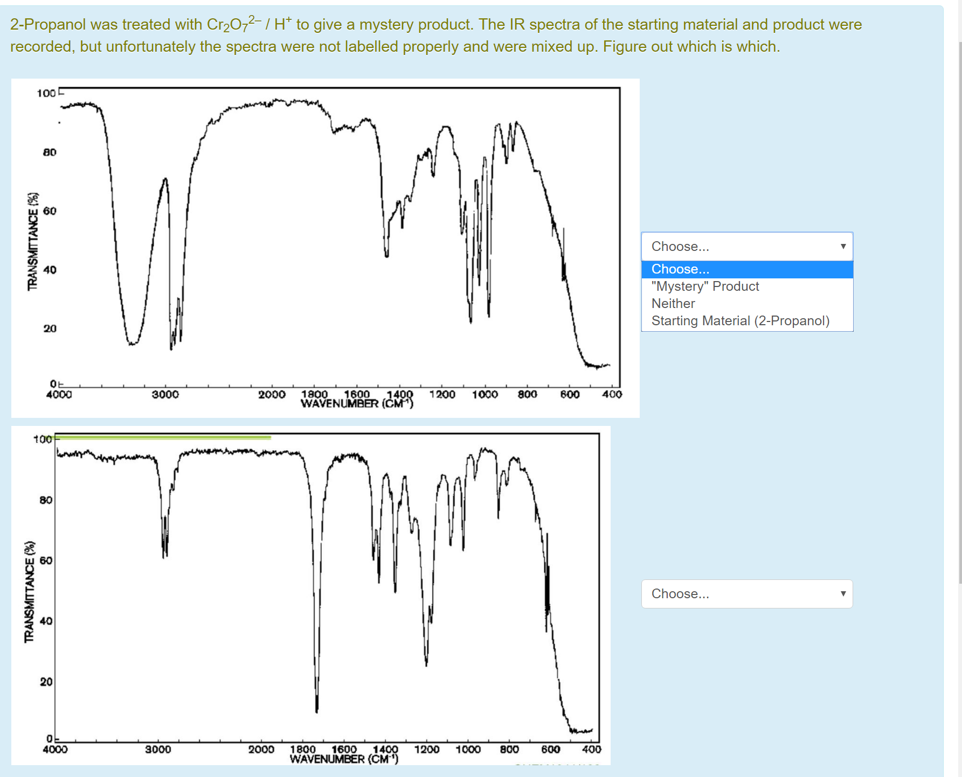Click WAVENUMBER axis label on top spectrum
The height and width of the screenshot is (777, 962).
(356, 404)
